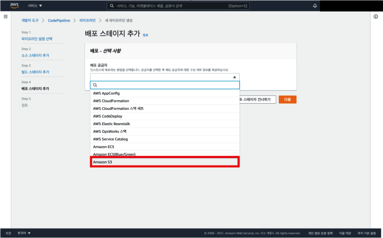The image size is (383, 238).
Task: Go to 파이프라인 breadcrumb
Action: pyautogui.click(x=87, y=21)
